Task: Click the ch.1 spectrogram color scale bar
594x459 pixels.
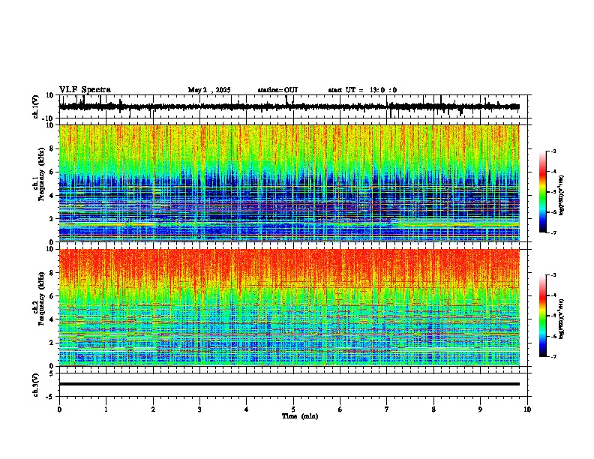Action: point(542,192)
